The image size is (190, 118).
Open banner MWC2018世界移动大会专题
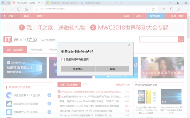(x=129, y=28)
